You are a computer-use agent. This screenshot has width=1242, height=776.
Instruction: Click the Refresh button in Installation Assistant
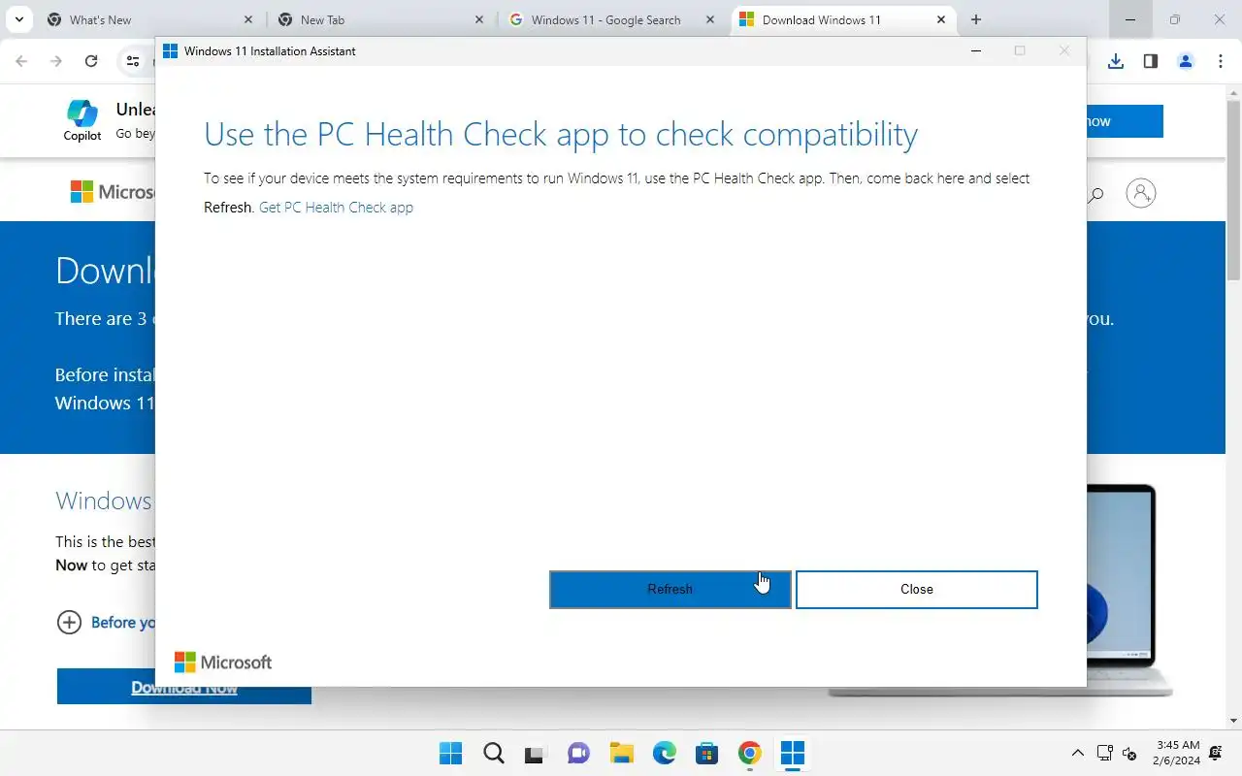pyautogui.click(x=670, y=589)
